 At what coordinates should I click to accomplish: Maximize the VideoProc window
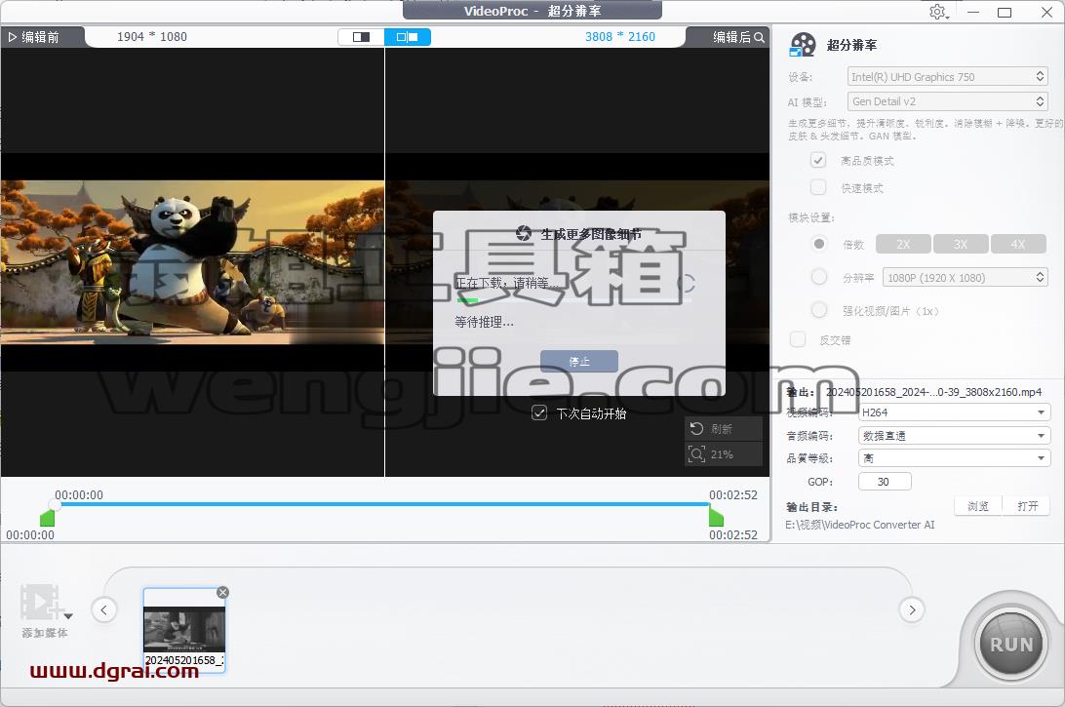click(x=1005, y=13)
